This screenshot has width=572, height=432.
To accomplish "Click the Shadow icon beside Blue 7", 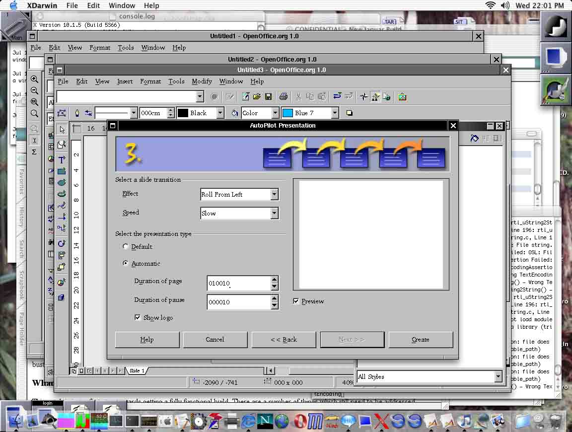I will 349,113.
